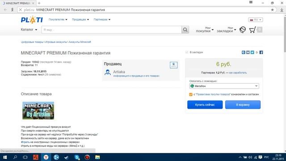
Task: Open the Minecraft By Artiaka image
Action: tap(38, 110)
